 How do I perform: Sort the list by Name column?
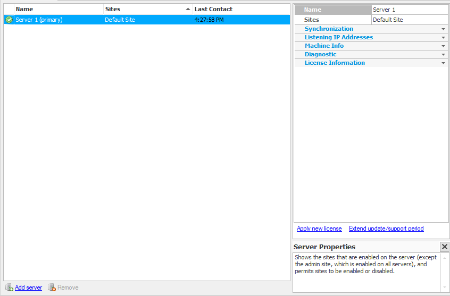coord(59,9)
